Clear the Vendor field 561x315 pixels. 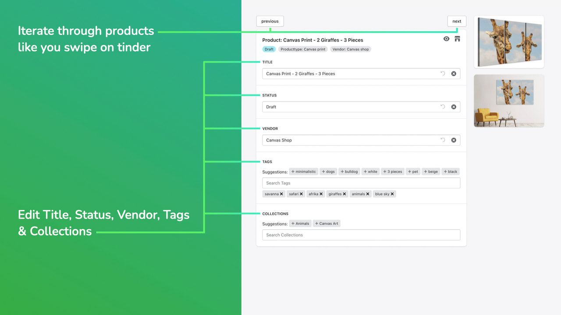pos(454,140)
